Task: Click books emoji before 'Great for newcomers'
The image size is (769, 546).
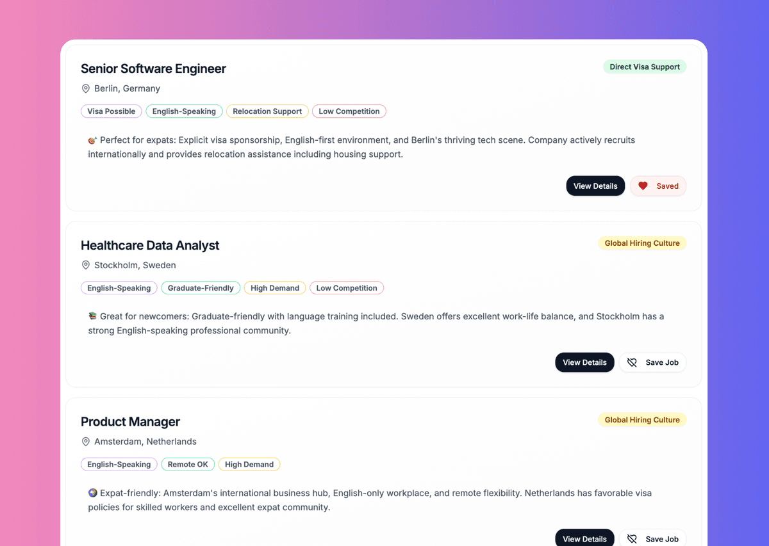Action: click(x=92, y=316)
